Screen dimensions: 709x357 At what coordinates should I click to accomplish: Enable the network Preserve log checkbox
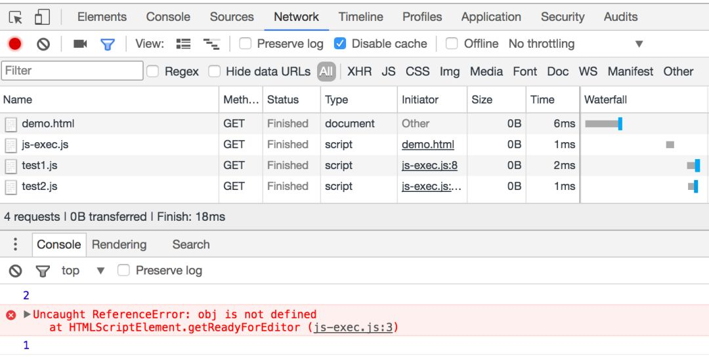pyautogui.click(x=245, y=43)
